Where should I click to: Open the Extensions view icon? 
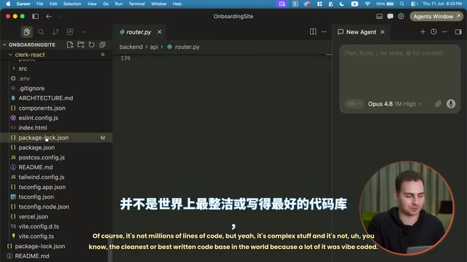pyautogui.click(x=70, y=32)
